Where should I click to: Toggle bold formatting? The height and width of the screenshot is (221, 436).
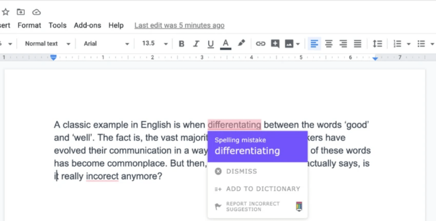(x=181, y=44)
